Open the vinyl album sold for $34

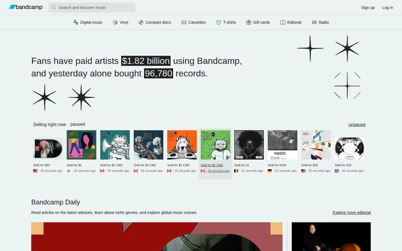[x=48, y=148]
